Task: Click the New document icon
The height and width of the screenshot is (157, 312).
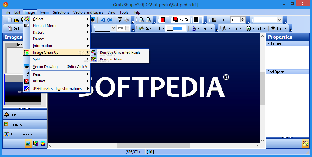Action: [x=9, y=20]
